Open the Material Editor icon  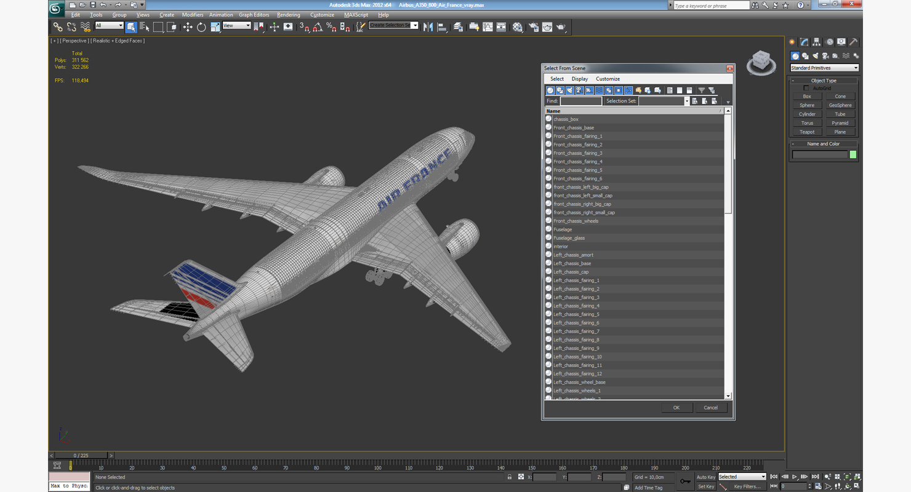coord(518,26)
